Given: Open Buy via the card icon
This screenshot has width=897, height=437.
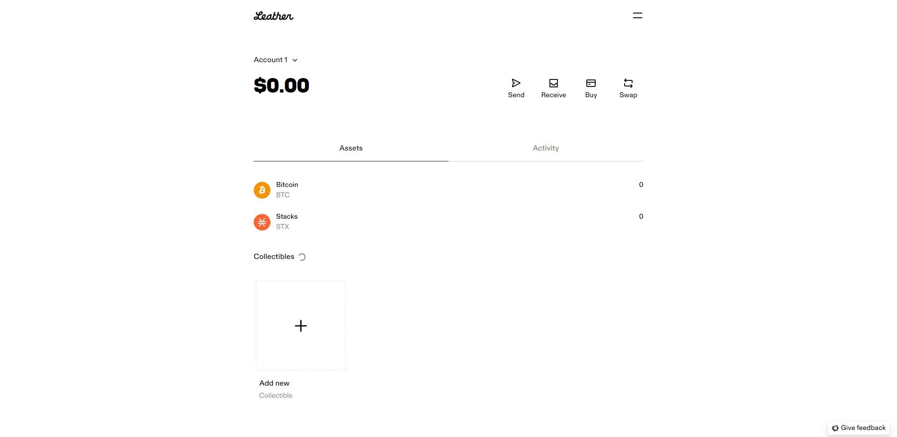Looking at the screenshot, I should [591, 82].
